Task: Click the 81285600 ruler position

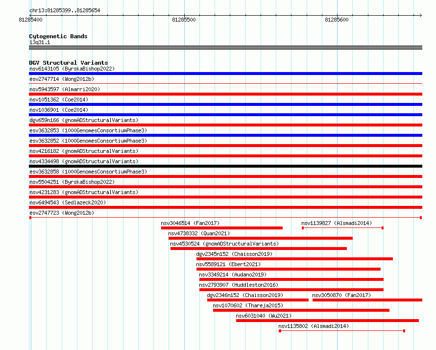Action: tap(337, 20)
